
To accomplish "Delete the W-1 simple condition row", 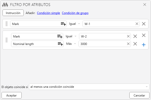I will tap(144, 24).
